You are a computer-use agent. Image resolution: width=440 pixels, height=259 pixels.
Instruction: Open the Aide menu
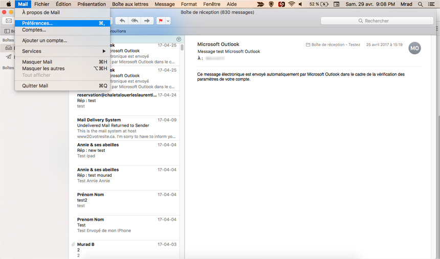click(x=231, y=4)
